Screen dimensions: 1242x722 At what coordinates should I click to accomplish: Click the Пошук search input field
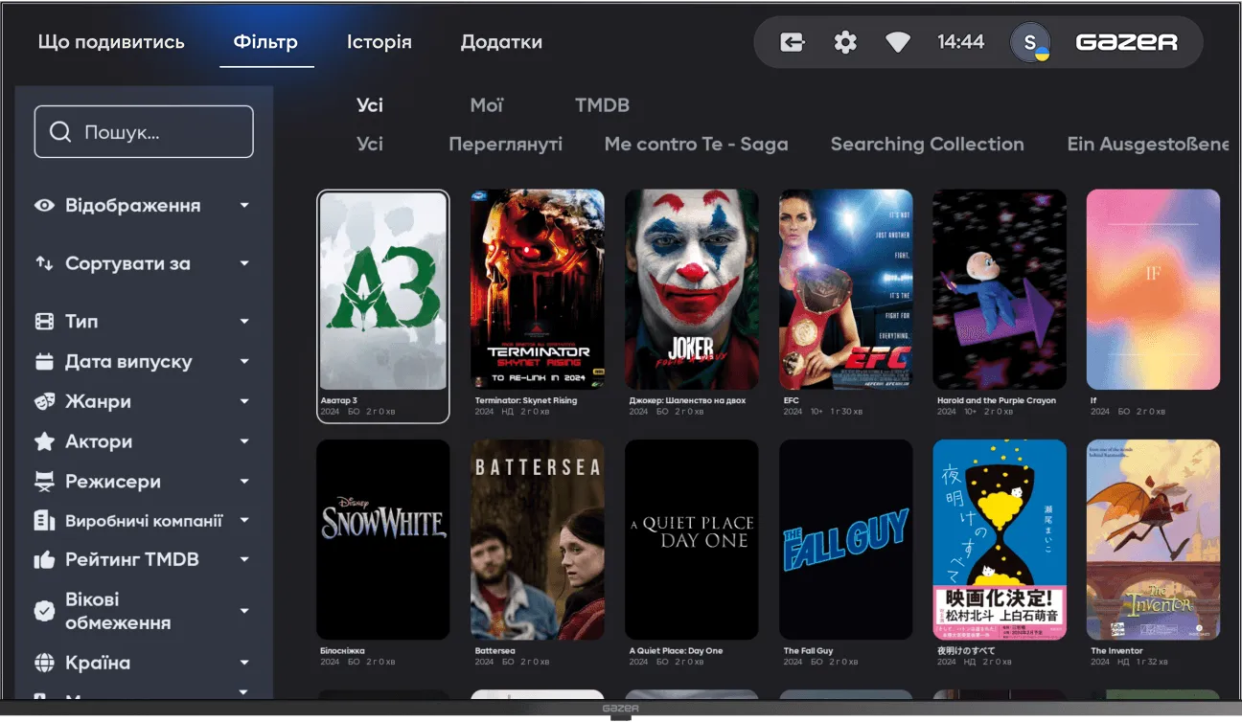144,132
